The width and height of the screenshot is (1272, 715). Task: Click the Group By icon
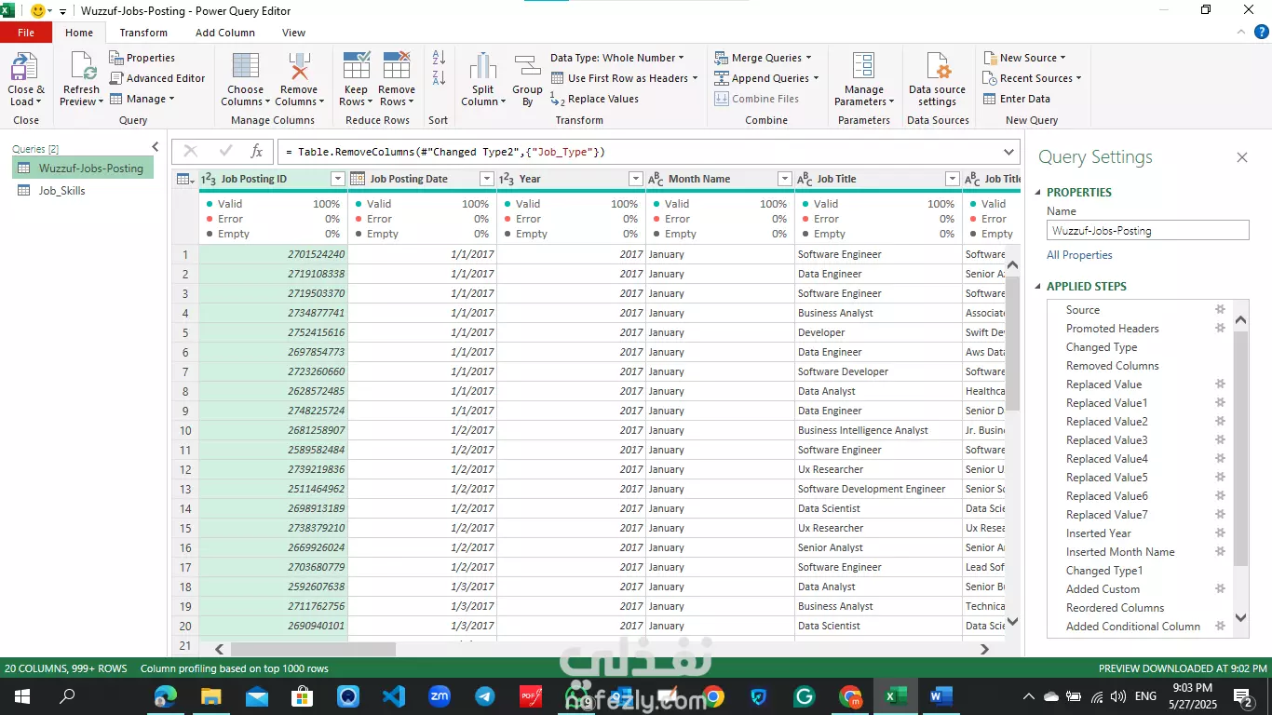(x=527, y=67)
